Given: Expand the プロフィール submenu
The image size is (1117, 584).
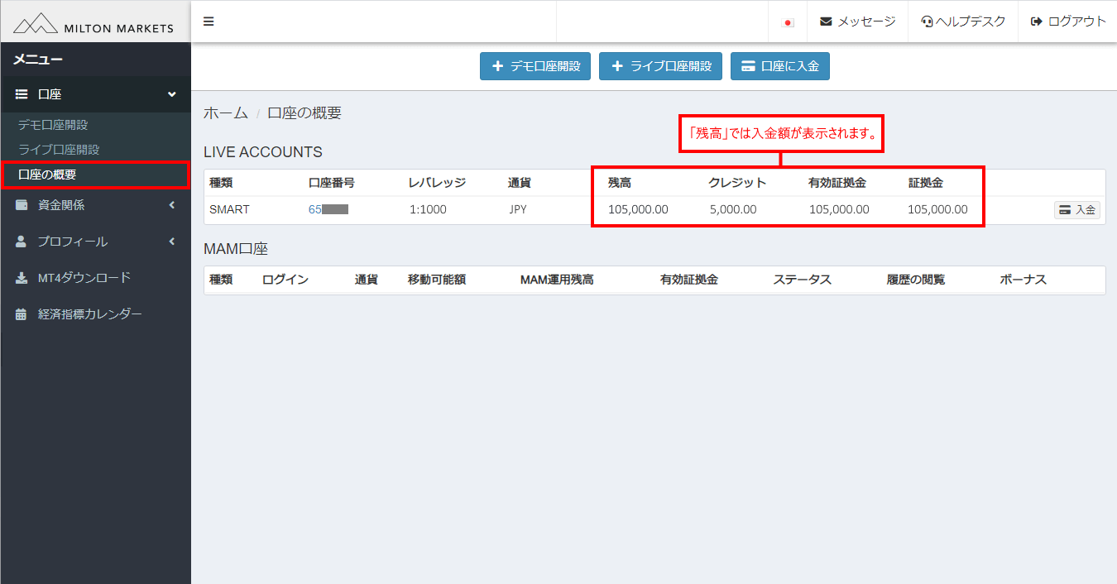Looking at the screenshot, I should pos(171,241).
